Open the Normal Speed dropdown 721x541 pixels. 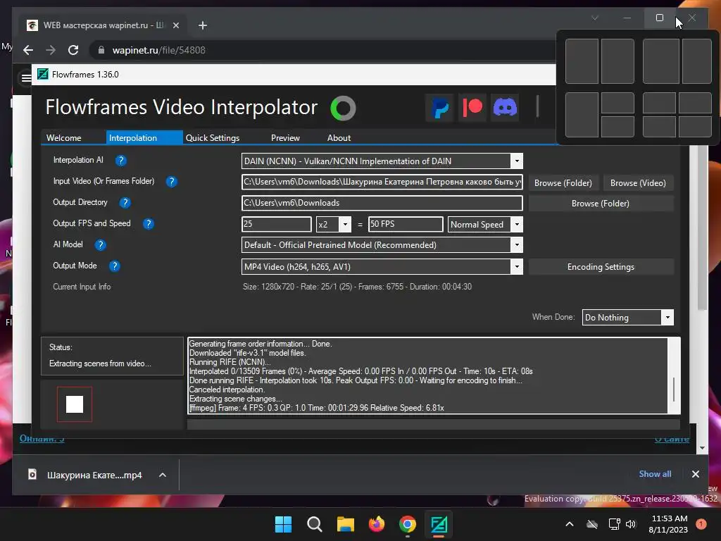517,225
